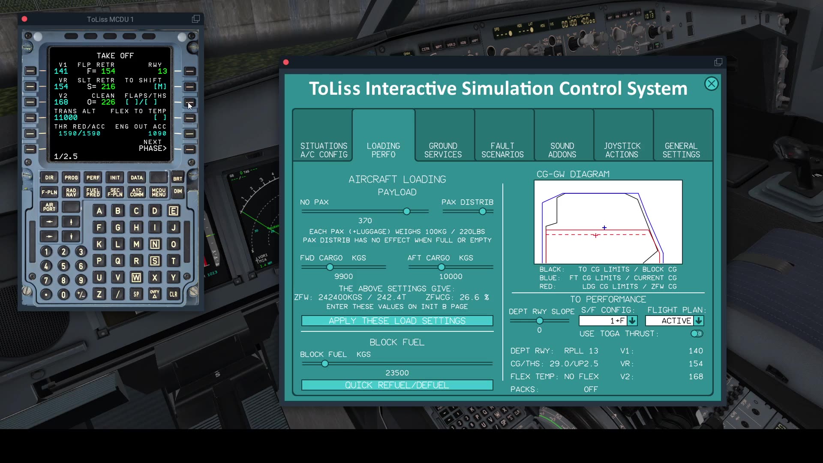Tap the slash key on the MCDU keypad
This screenshot has width=823, height=463.
tap(118, 294)
